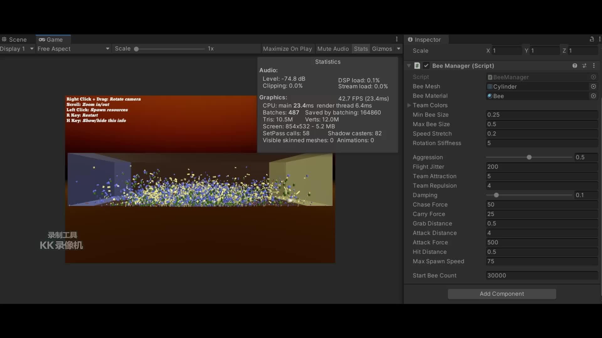Collapse the Bee Manager component foldout
This screenshot has width=602, height=338.
[409, 66]
